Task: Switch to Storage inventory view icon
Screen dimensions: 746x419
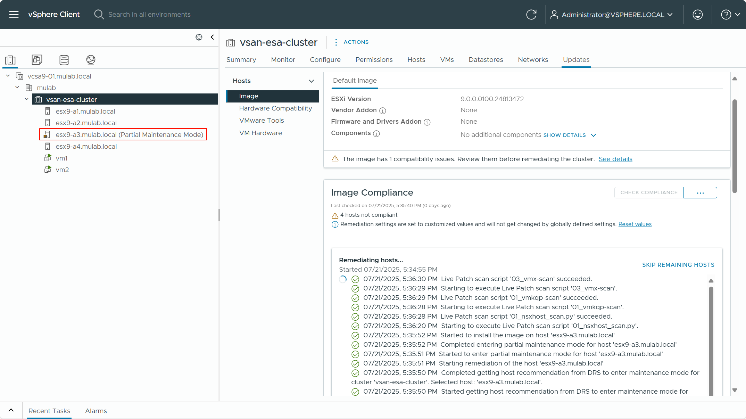Action: (64, 60)
